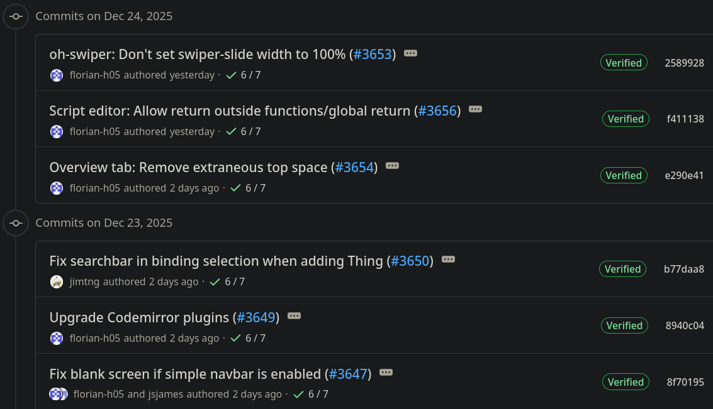Image resolution: width=713 pixels, height=409 pixels.
Task: Click the stacked avatars on blank screen fix commit
Action: [x=59, y=395]
